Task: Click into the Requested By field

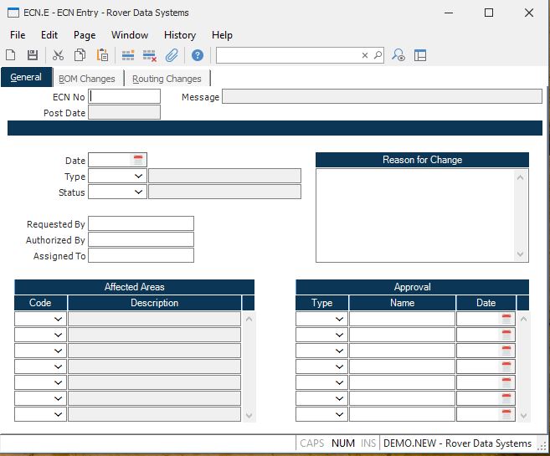Action: 141,223
